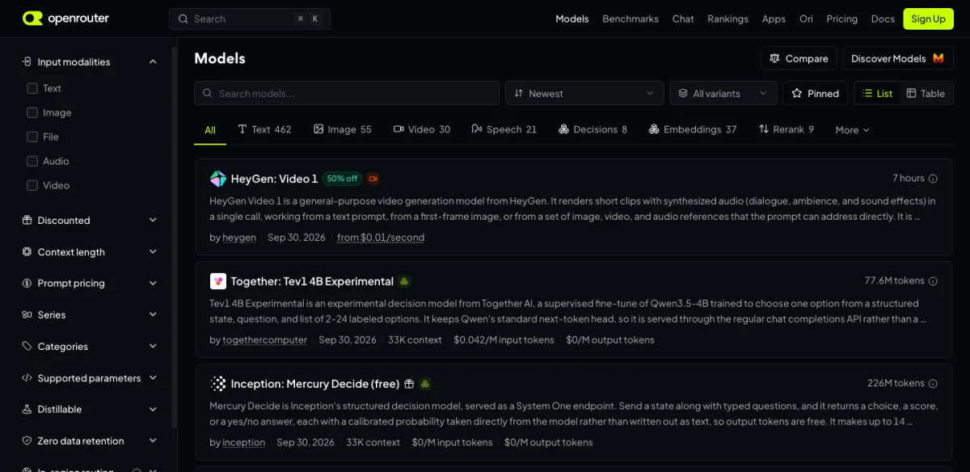Viewport: 970px width, 472px height.
Task: Click the Sign Up button
Action: pyautogui.click(x=928, y=19)
